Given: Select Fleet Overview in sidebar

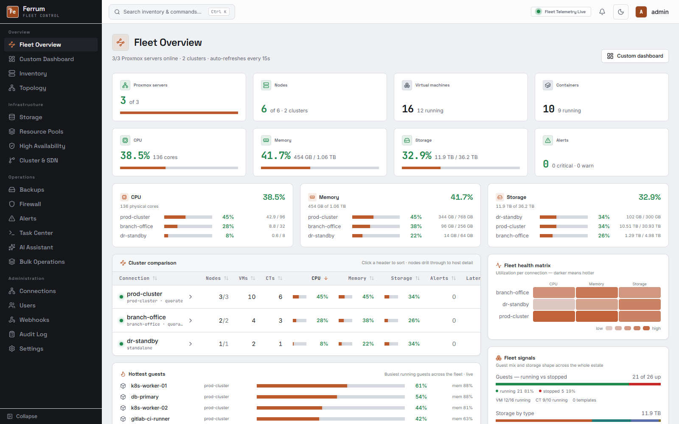Looking at the screenshot, I should (x=51, y=45).
